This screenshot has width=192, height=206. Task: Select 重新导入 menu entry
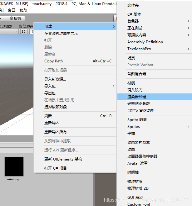pos(75,123)
